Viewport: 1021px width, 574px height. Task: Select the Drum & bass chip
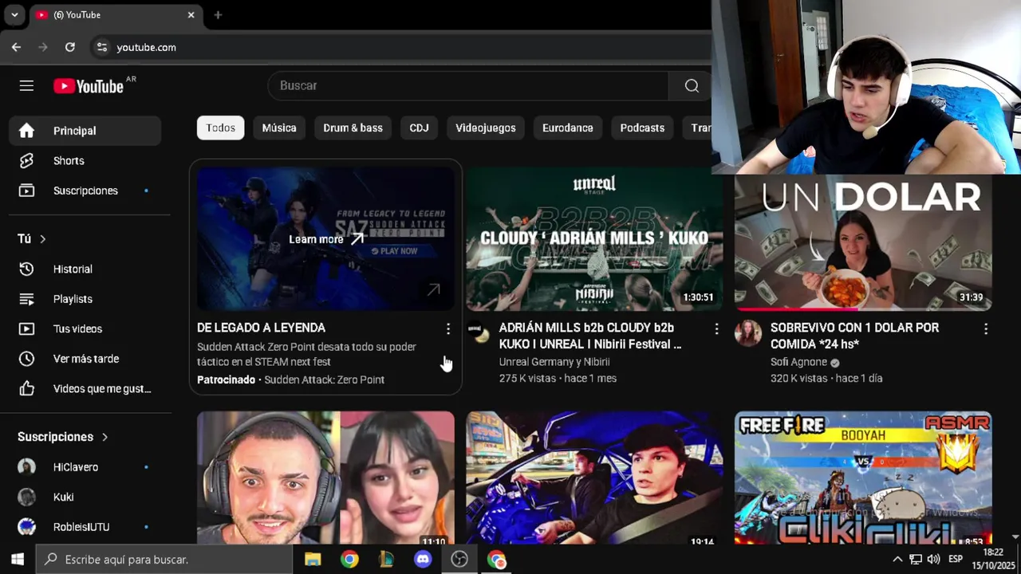(353, 128)
